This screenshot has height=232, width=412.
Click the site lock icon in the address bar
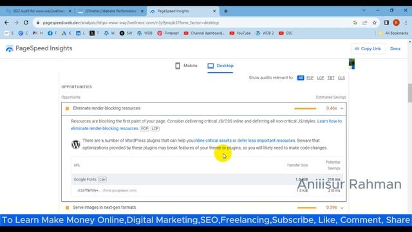pos(38,23)
